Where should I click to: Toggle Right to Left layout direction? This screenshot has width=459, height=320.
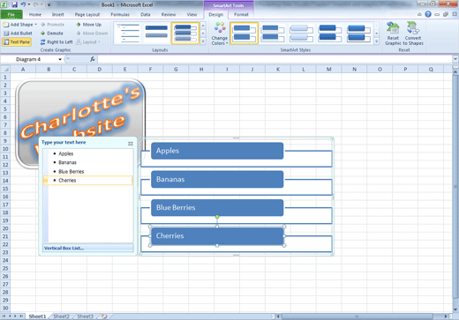(56, 42)
